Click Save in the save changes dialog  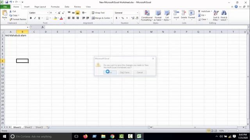(110, 72)
